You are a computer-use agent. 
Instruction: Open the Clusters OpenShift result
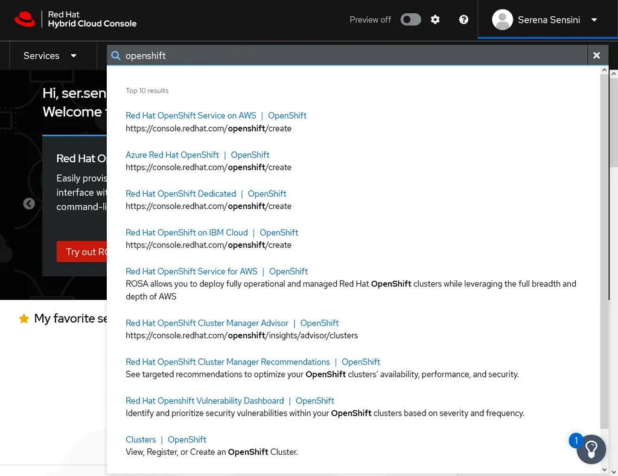(166, 439)
